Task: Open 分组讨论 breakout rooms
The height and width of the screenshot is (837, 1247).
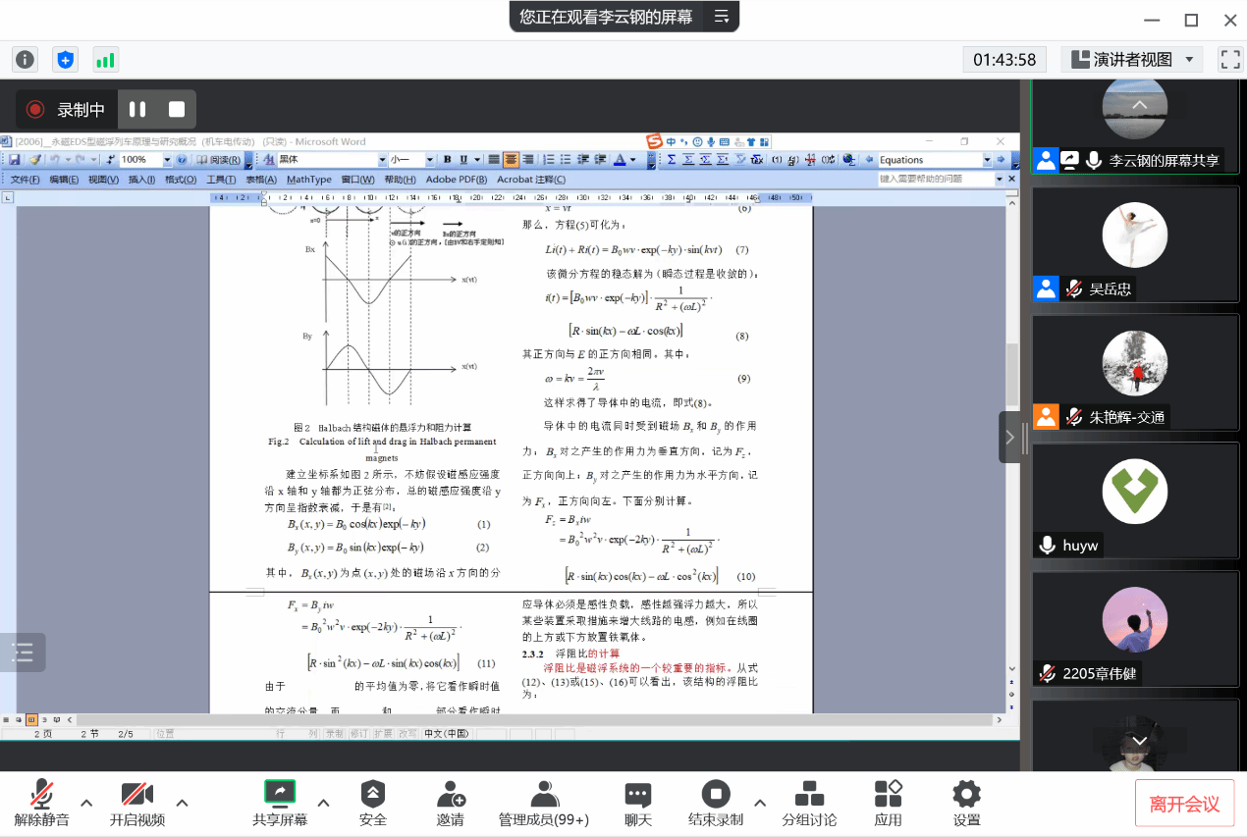Action: pos(809,803)
